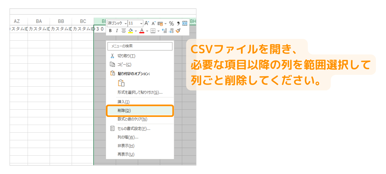Expand the borders dropdown arrow
The width and height of the screenshot is (386, 174).
[158, 31]
